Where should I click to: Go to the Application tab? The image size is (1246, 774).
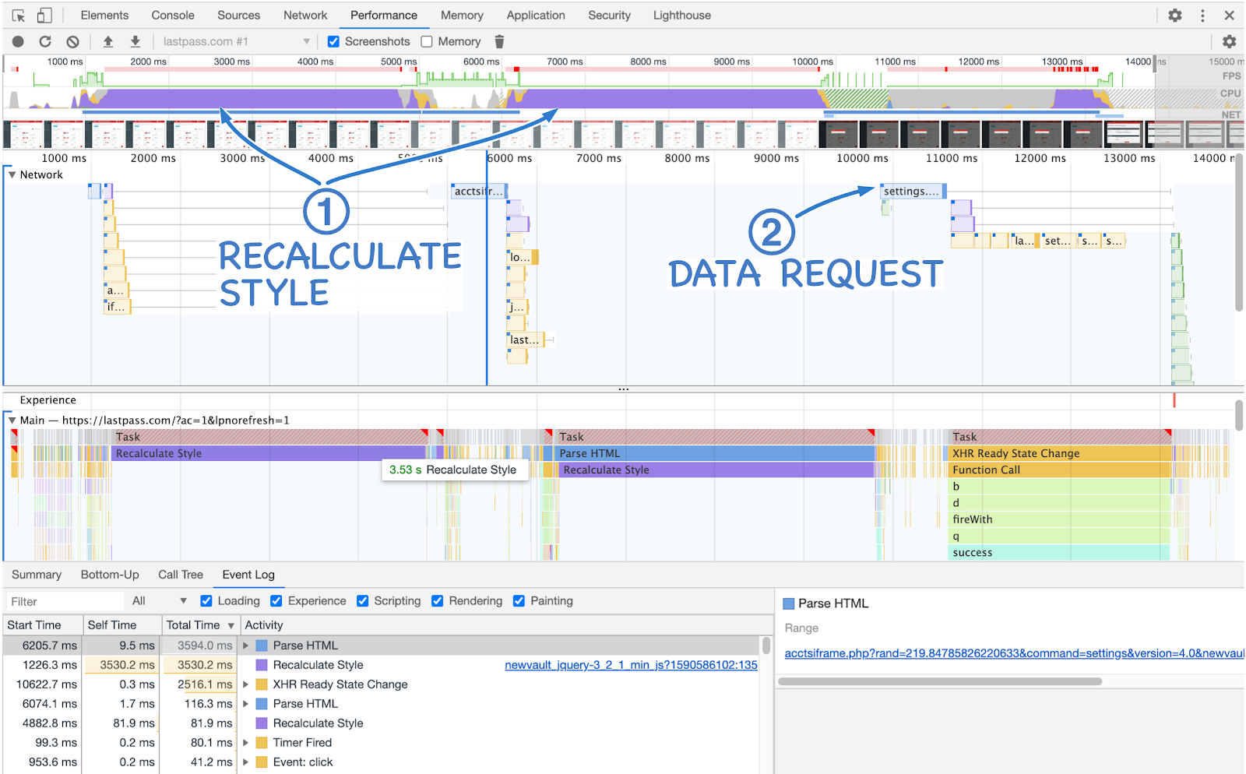pos(536,16)
